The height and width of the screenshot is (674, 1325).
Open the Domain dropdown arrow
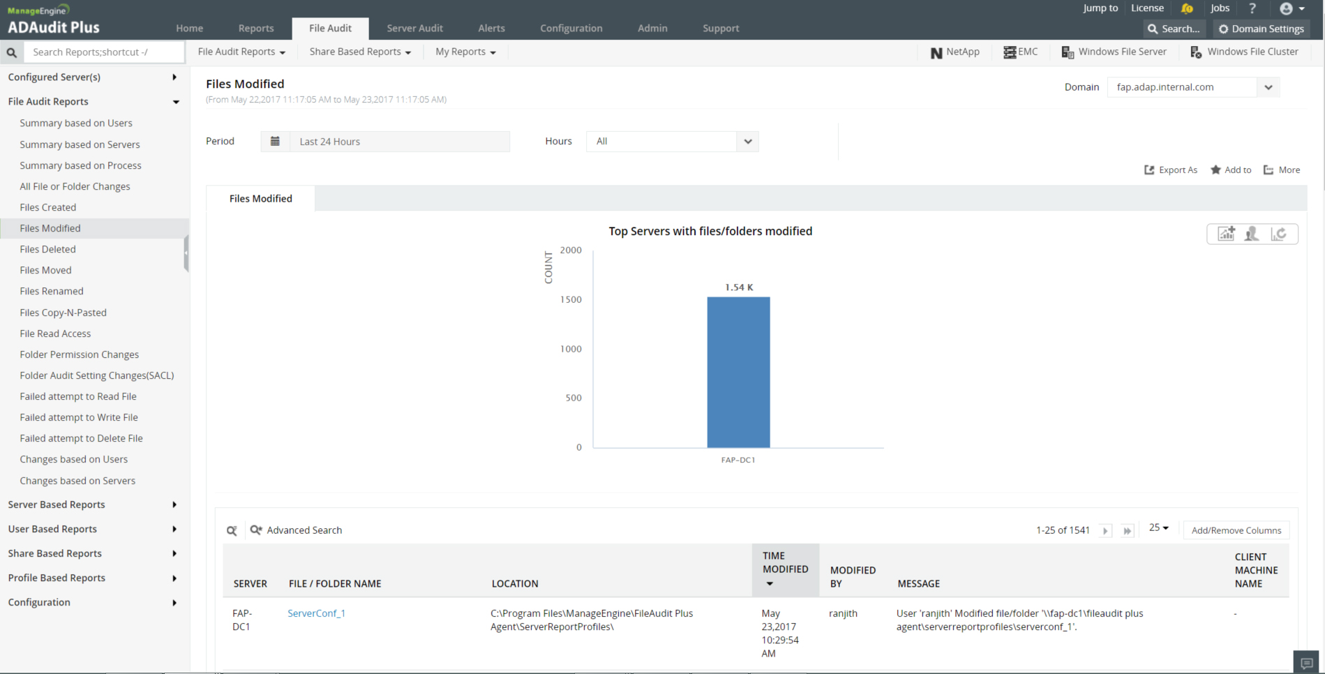coord(1268,87)
